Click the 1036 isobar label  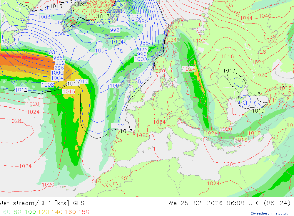tap(270, 37)
